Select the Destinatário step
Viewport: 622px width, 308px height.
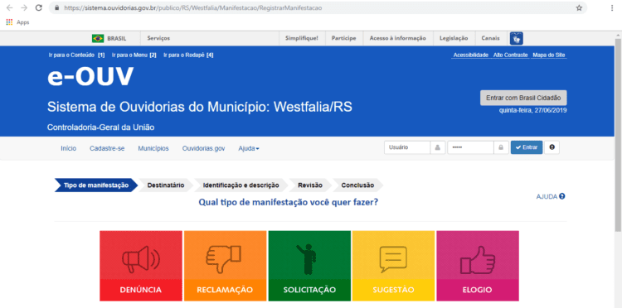click(166, 185)
